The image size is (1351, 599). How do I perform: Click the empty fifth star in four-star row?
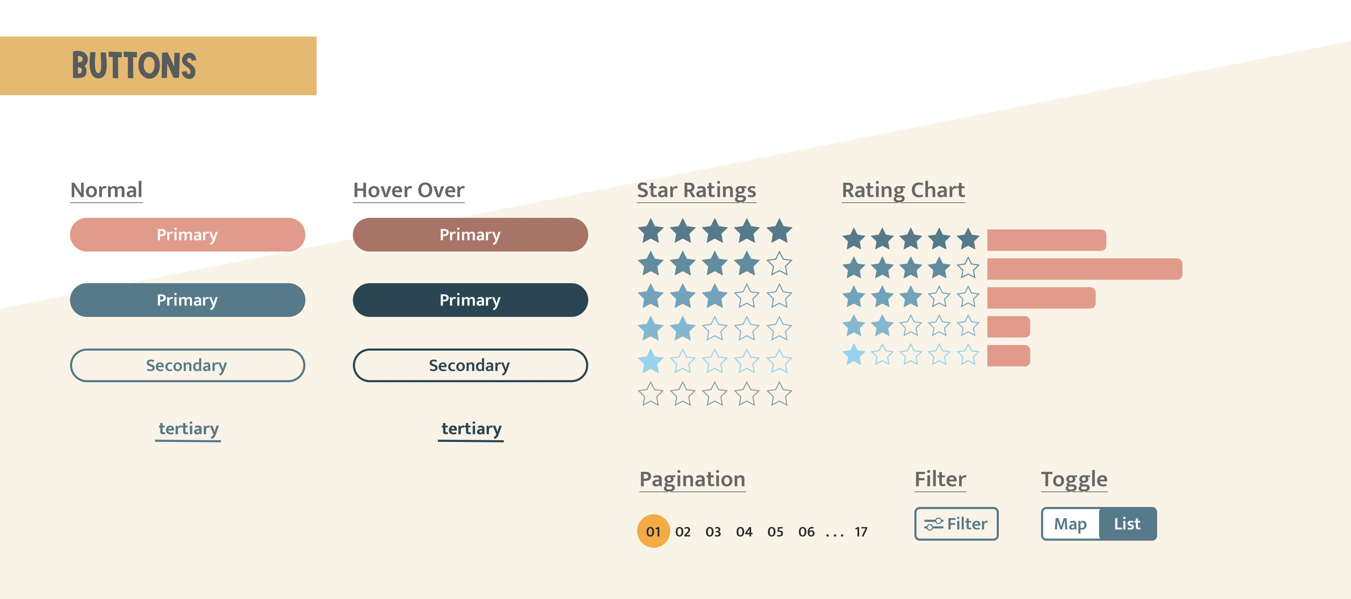pos(779,264)
